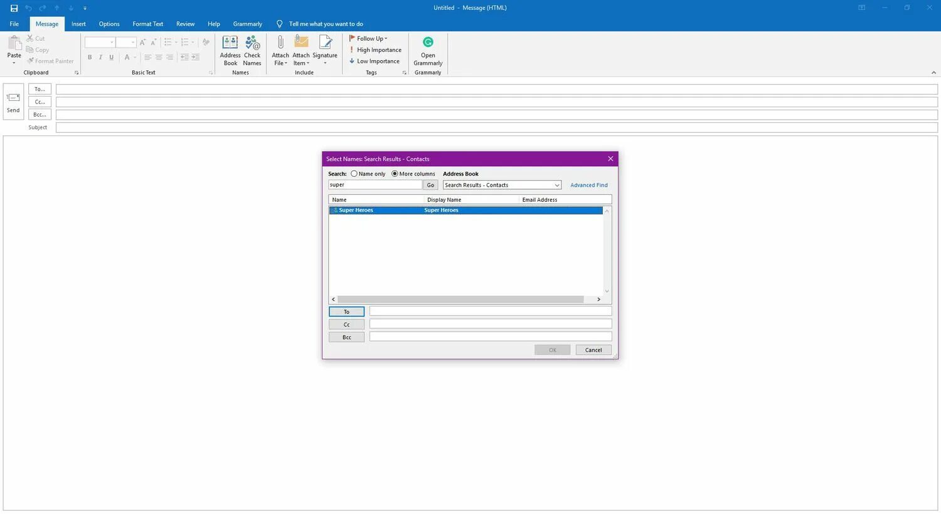Align text left in Basic Text
The image size is (941, 514).
coord(147,57)
